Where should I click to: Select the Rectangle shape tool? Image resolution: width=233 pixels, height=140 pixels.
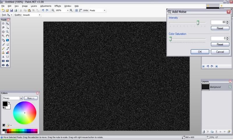pyautogui.click(x=3, y=61)
